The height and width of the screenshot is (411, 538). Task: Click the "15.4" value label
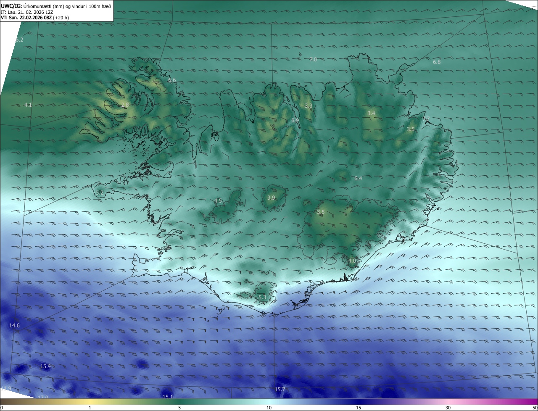(45, 366)
